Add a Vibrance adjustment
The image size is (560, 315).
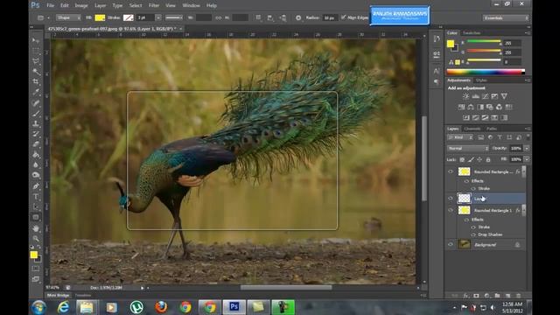pos(504,96)
